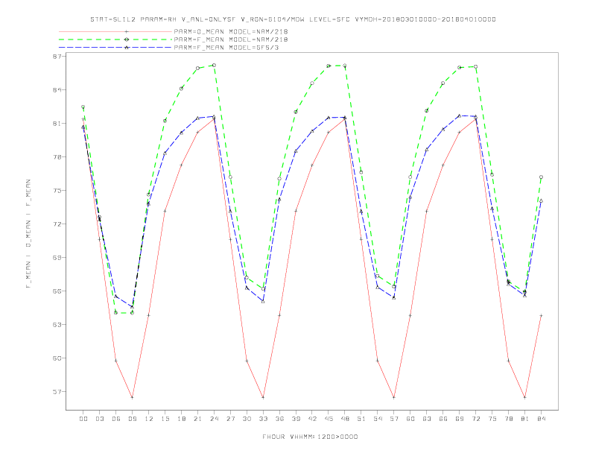
Task: Click y-axis tick value 66
Action: [58, 291]
